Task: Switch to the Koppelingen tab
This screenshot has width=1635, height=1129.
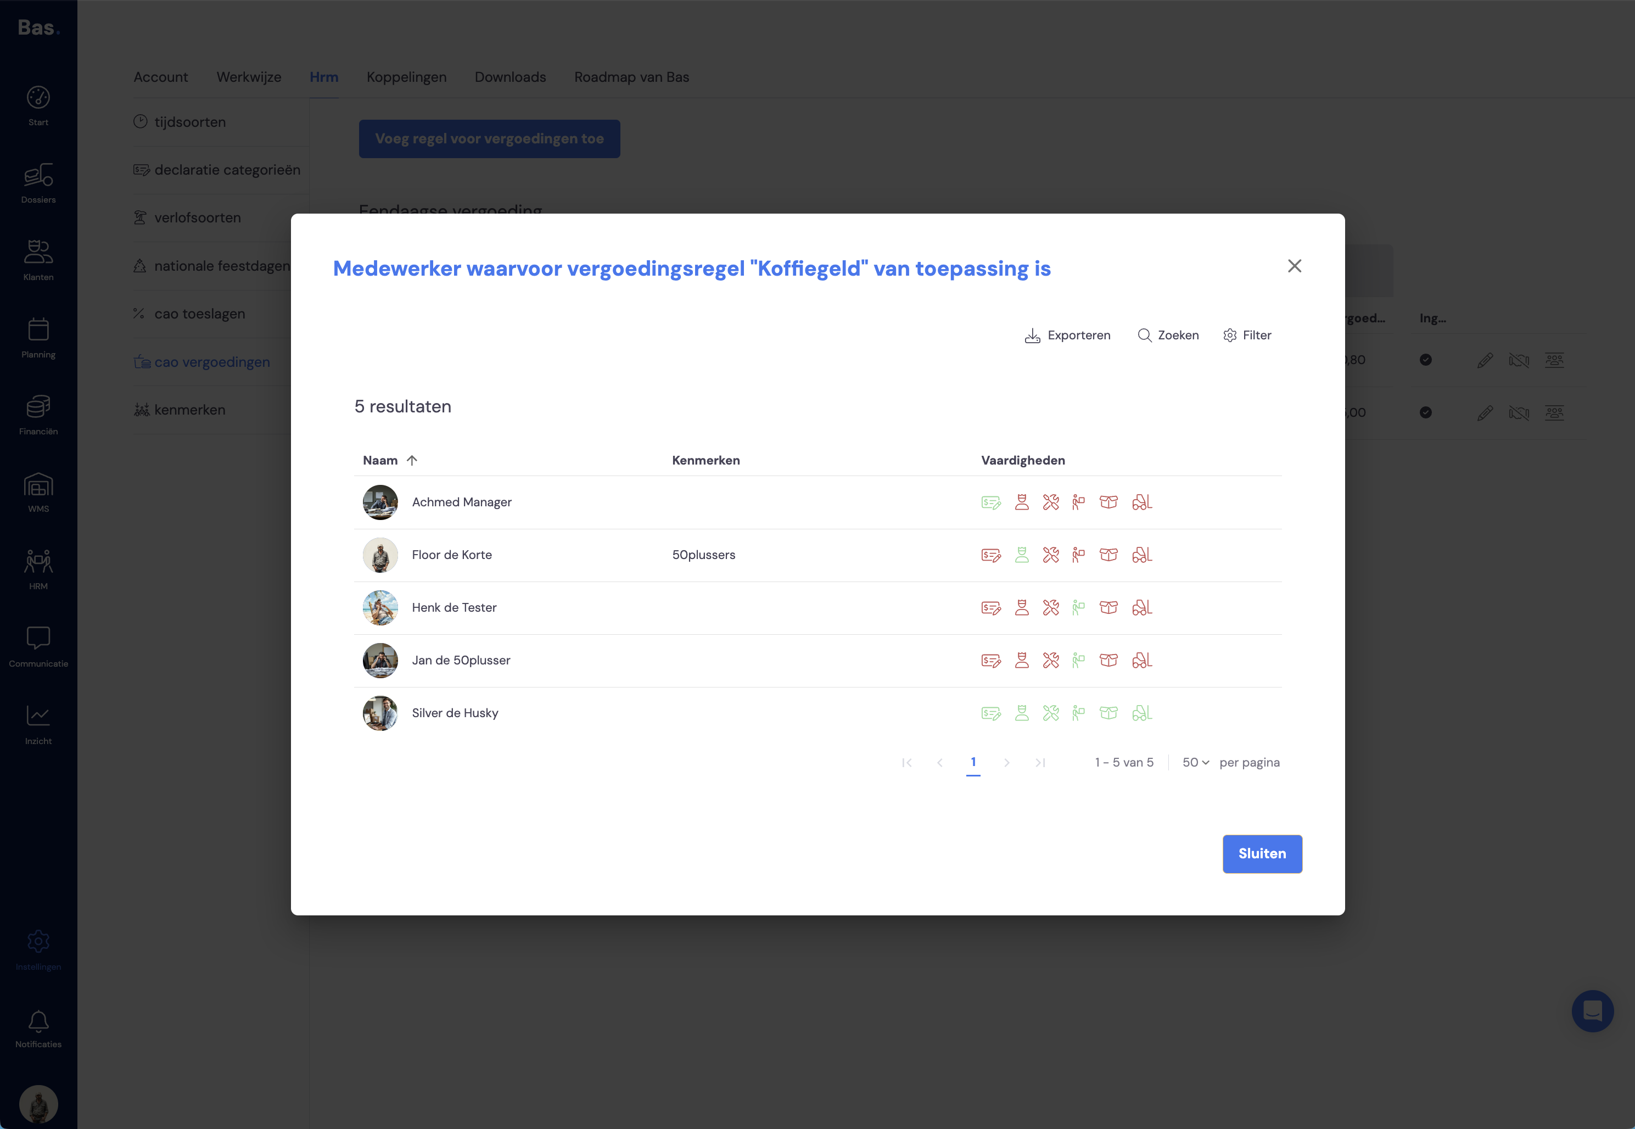Action: click(x=407, y=77)
